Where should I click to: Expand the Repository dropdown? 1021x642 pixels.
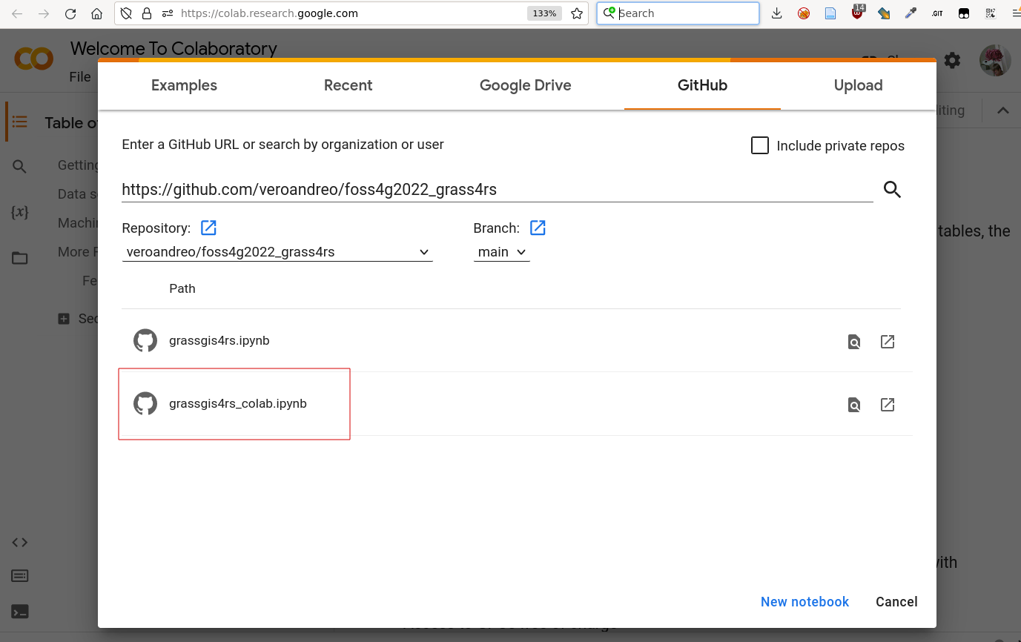277,252
